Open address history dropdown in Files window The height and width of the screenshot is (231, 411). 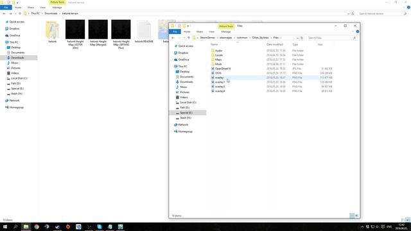297,38
